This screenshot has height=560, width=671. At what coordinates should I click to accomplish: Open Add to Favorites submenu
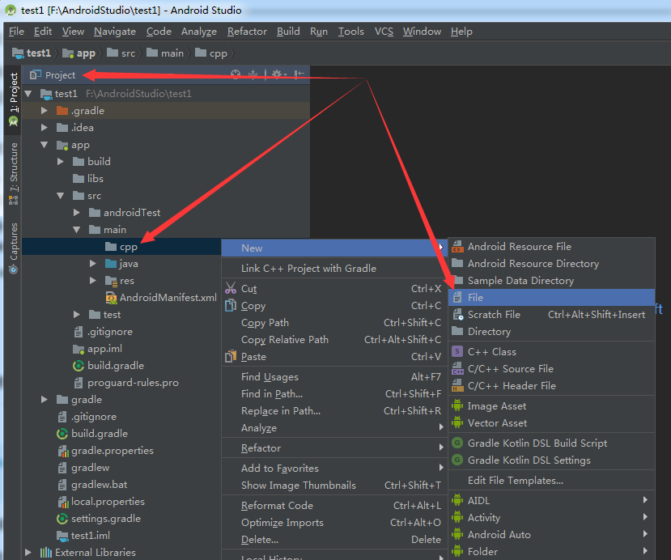334,469
